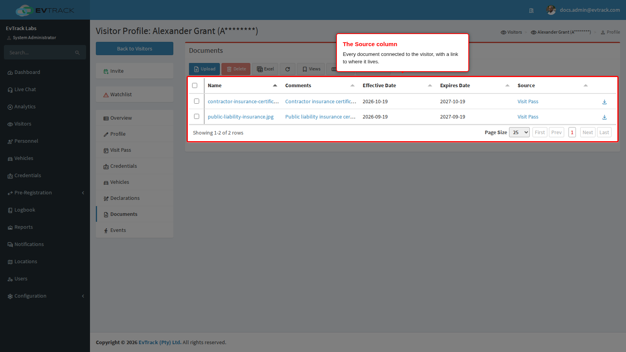Click the Visitors breadcrumb link

pos(511,32)
